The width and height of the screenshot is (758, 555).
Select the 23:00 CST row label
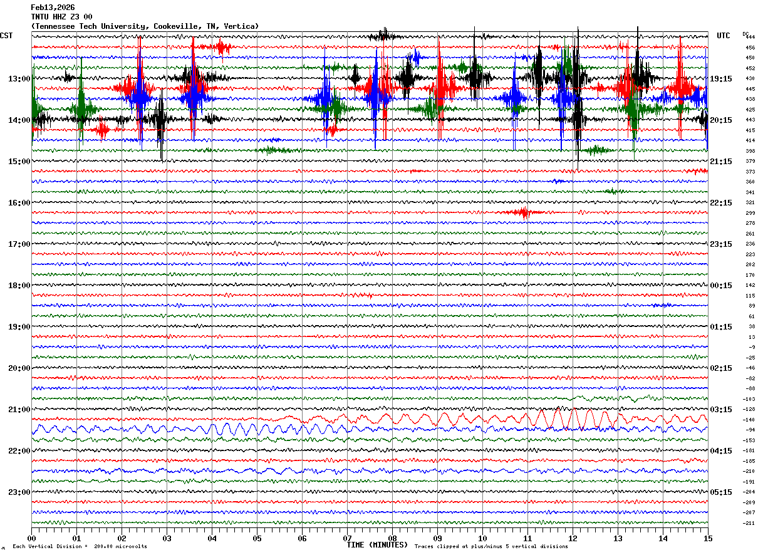tap(19, 492)
